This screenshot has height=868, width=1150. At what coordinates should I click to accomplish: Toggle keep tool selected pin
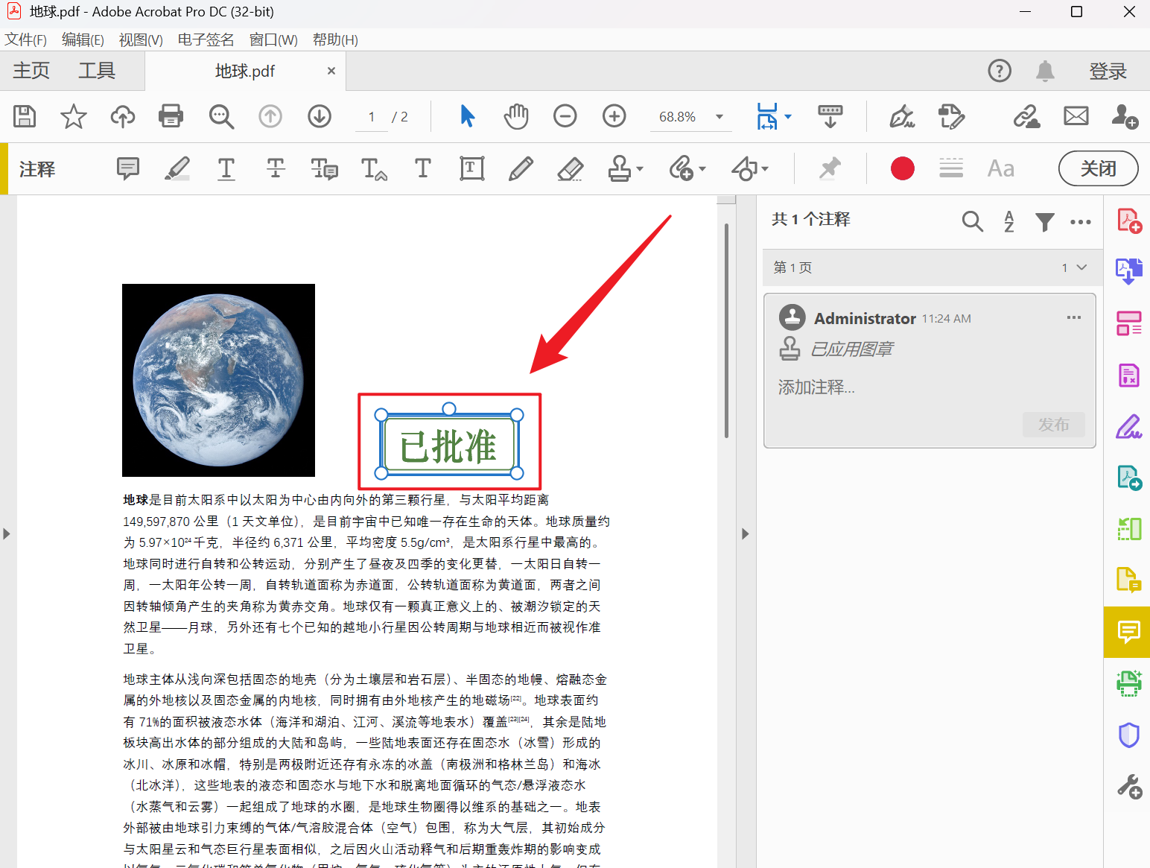[829, 168]
